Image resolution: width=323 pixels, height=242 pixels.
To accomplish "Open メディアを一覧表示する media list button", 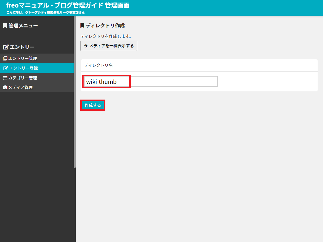I will [109, 46].
